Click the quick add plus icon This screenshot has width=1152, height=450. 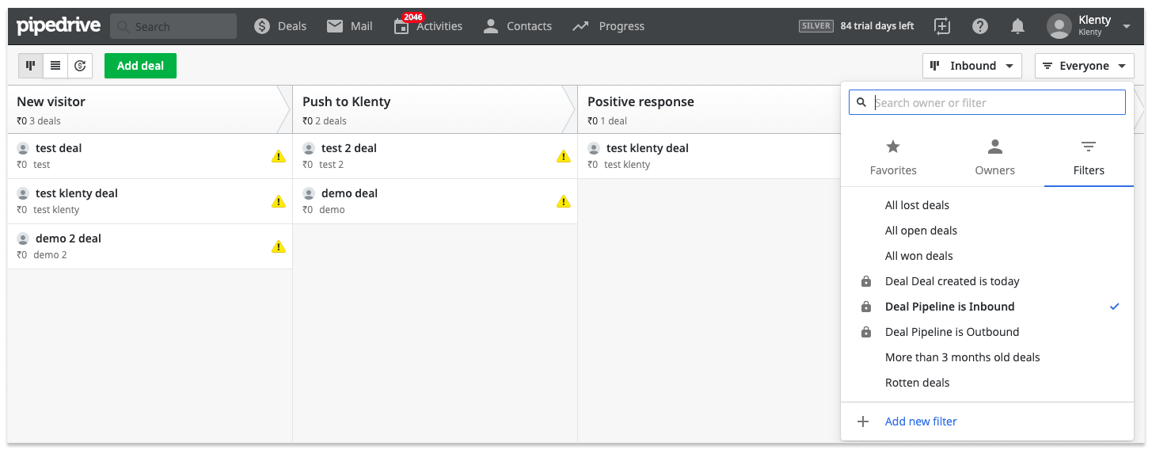pos(942,26)
